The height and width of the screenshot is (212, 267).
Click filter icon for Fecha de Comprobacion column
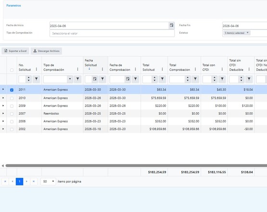pyautogui.click(x=135, y=79)
